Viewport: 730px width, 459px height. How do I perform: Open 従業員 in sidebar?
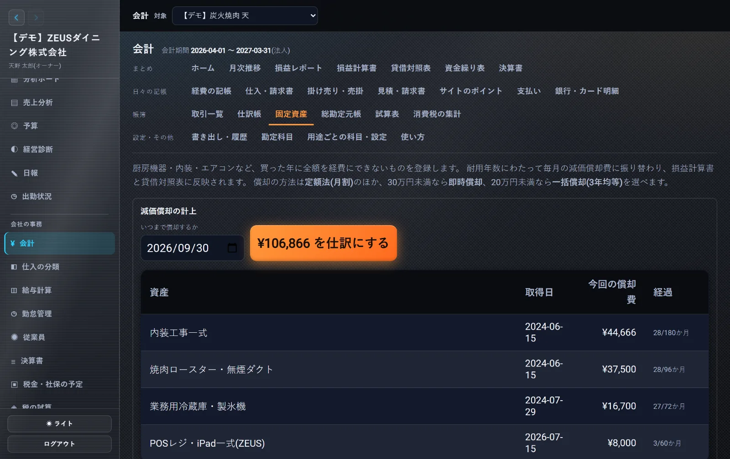59,337
